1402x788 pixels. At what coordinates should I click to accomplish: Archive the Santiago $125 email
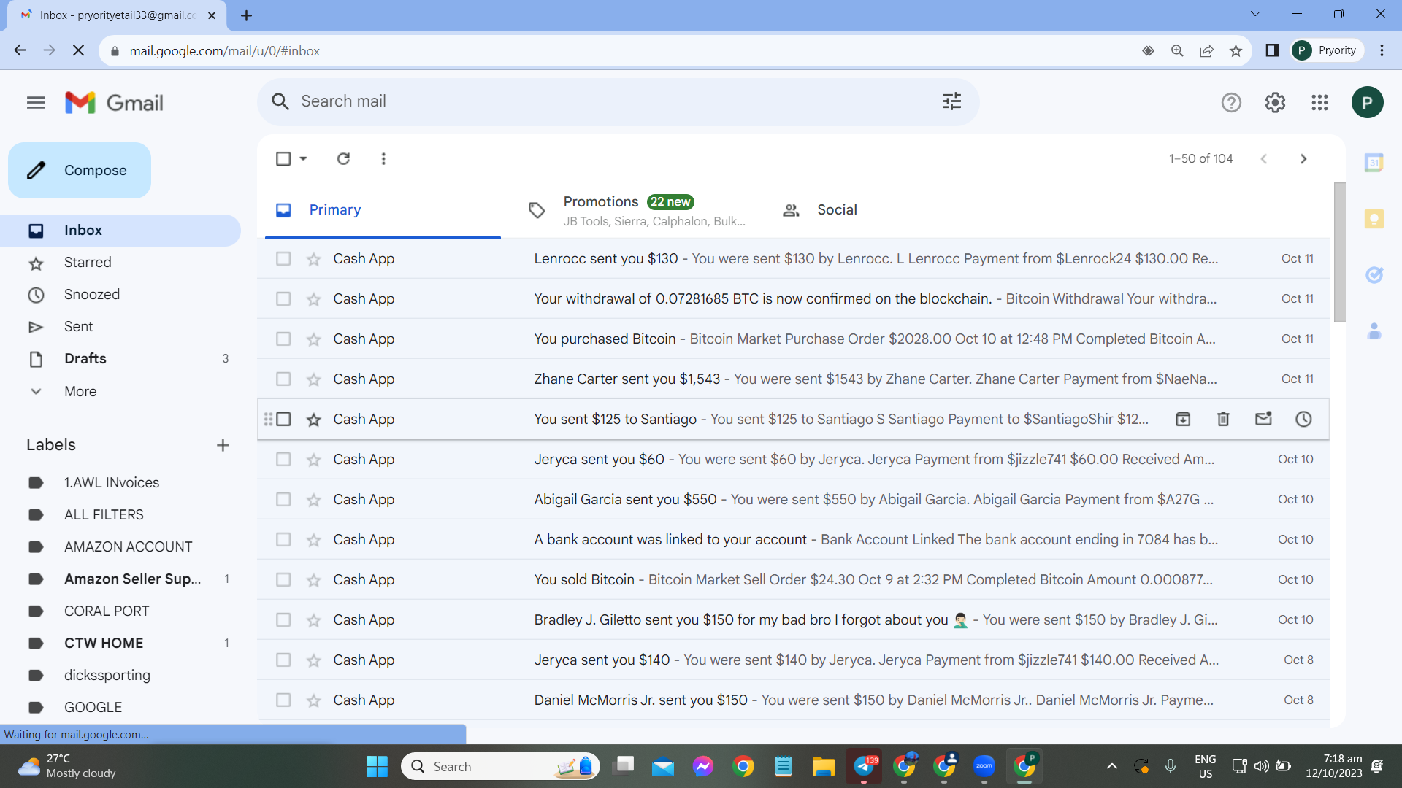point(1183,419)
